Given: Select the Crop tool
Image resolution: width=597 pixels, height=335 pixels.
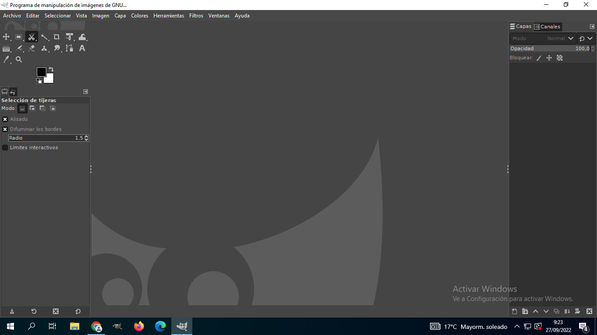Looking at the screenshot, I should [x=57, y=37].
